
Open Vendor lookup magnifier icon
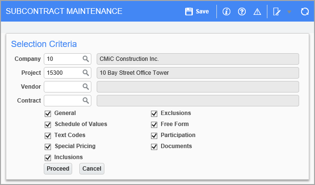coord(86,87)
